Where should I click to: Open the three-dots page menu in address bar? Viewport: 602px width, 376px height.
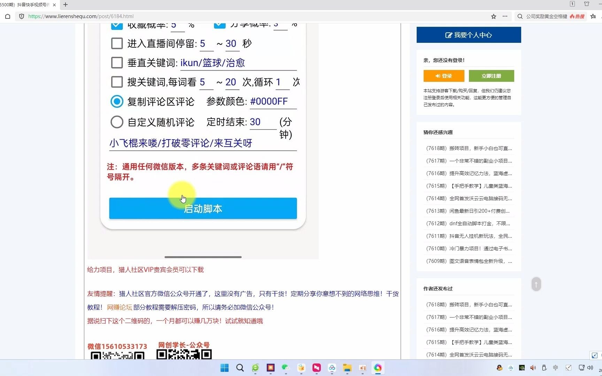[x=505, y=16]
